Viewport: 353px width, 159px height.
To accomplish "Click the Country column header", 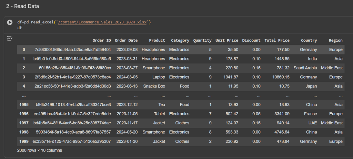I will coord(309,41).
